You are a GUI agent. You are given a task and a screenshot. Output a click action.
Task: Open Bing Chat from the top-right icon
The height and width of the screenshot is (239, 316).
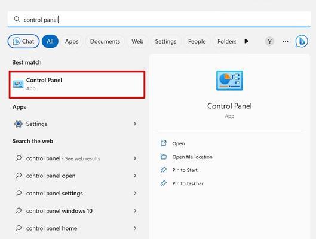[x=302, y=41]
